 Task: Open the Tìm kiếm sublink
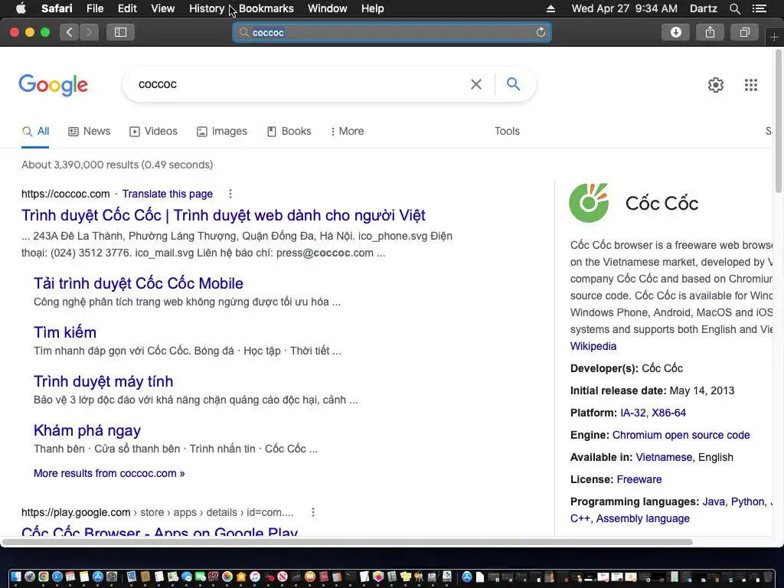point(64,332)
